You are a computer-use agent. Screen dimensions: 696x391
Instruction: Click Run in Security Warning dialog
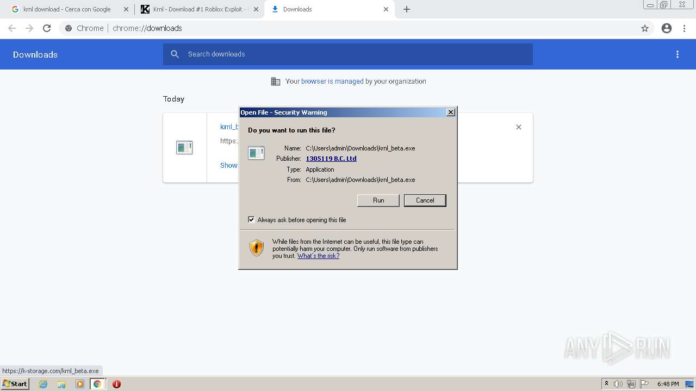378,200
